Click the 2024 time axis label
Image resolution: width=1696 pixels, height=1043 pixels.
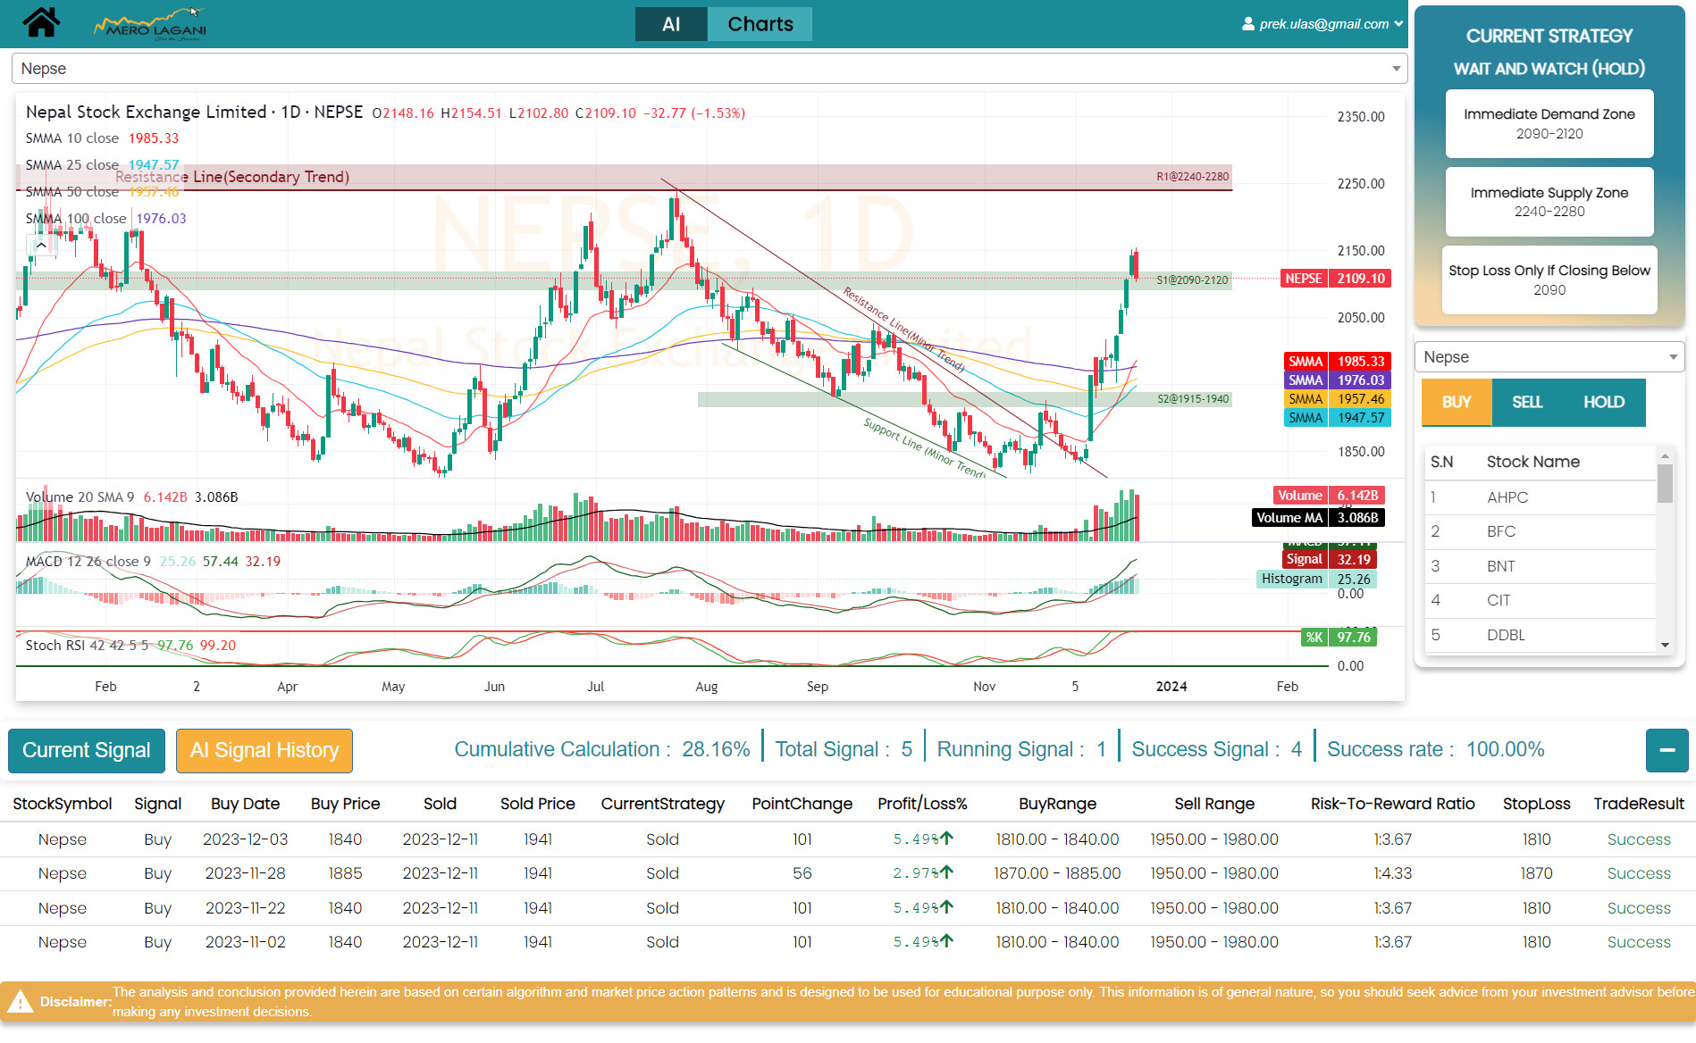point(1171,687)
